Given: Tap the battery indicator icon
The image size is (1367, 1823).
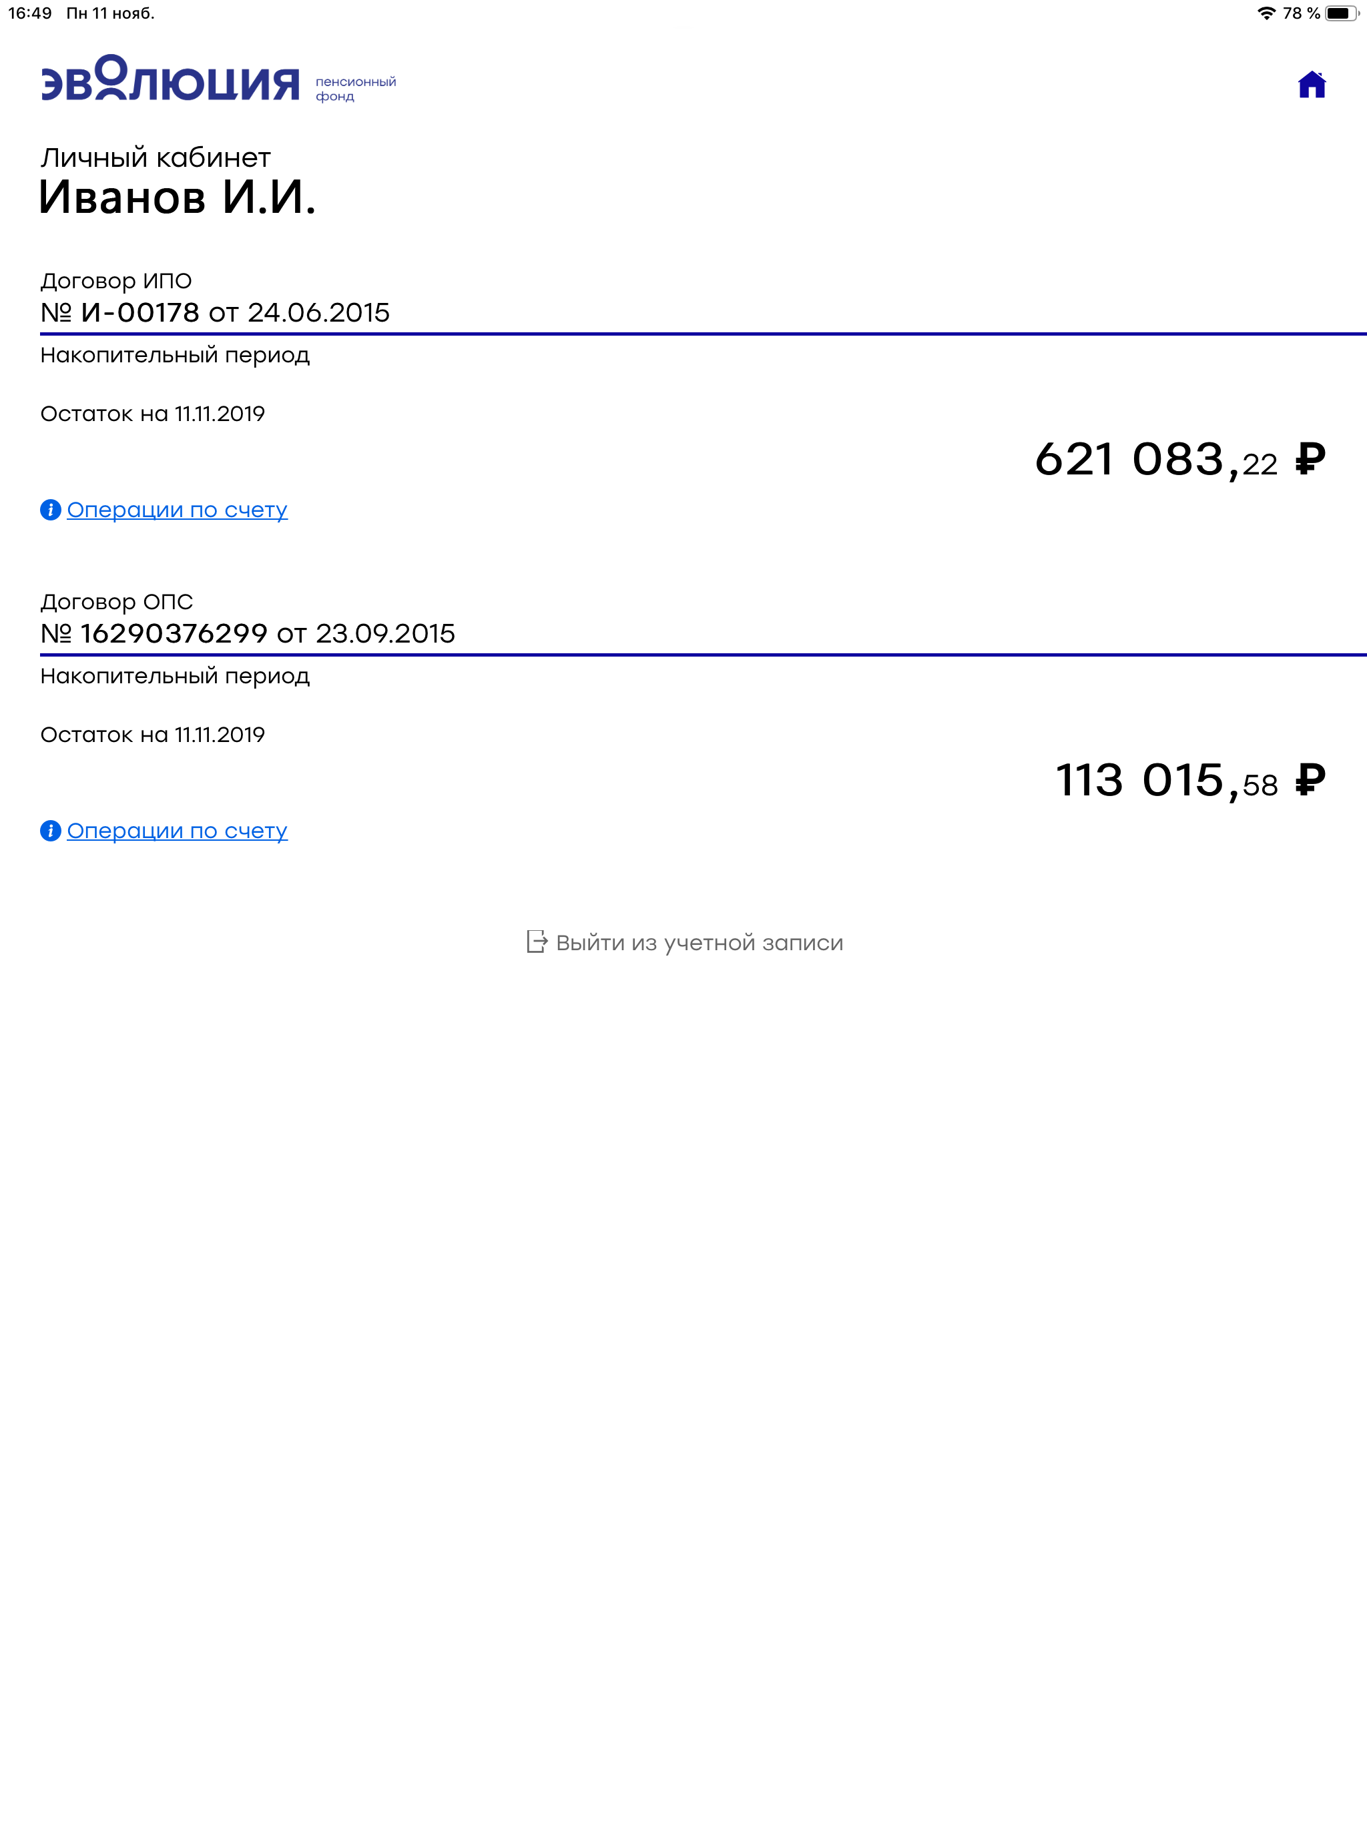Looking at the screenshot, I should [x=1342, y=13].
